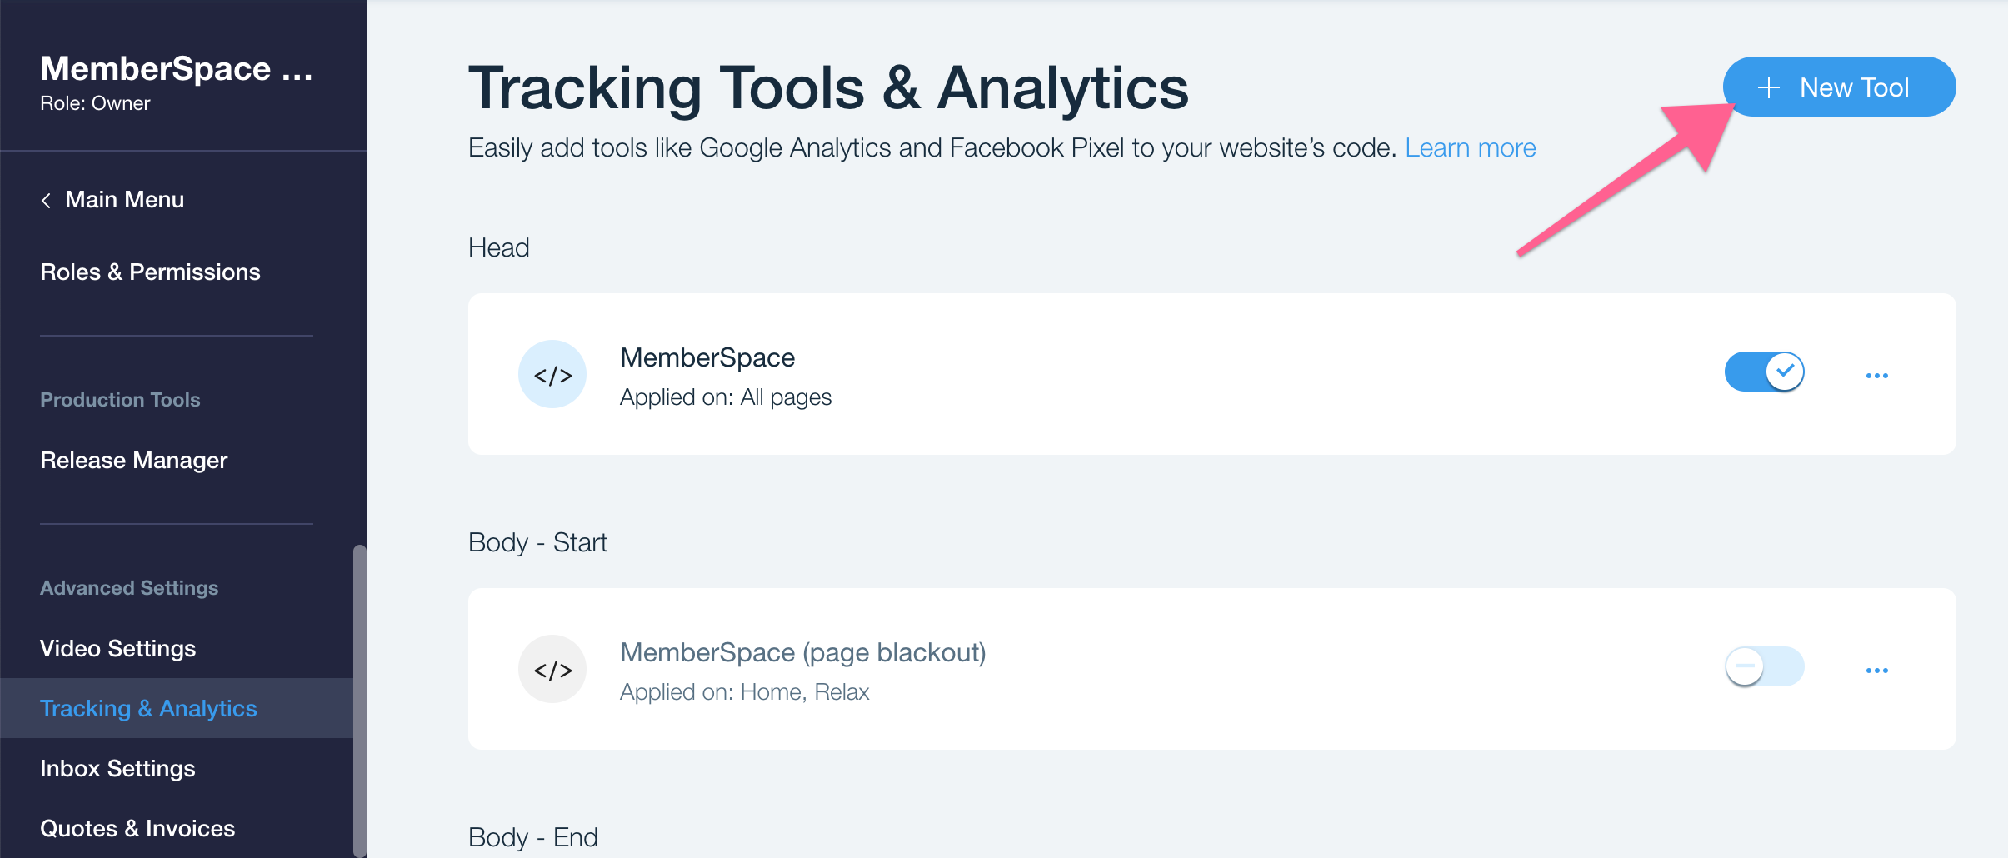The image size is (2008, 858).
Task: Click the sidebar vertical scrollbar
Action: pos(359,700)
